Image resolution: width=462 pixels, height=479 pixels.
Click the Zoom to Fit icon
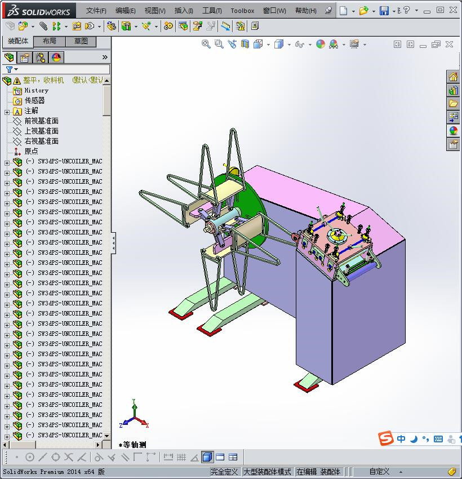(x=206, y=44)
